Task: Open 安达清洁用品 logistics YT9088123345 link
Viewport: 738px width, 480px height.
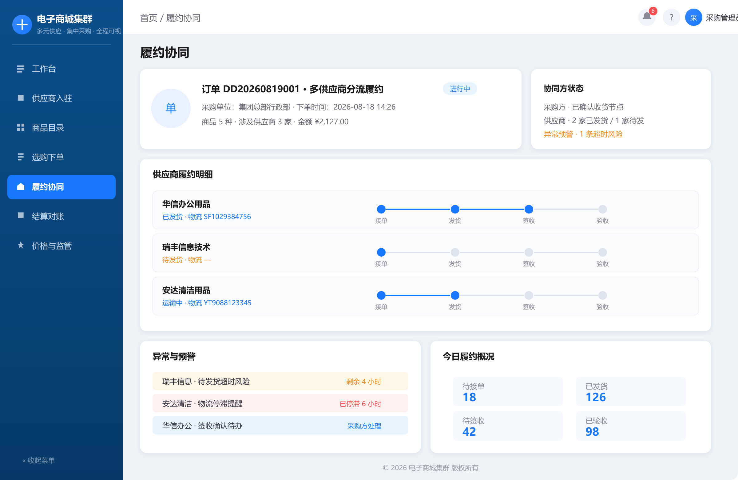Action: tap(207, 303)
